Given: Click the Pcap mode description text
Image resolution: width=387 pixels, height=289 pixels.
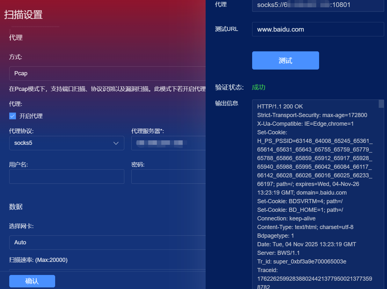Looking at the screenshot, I should [107, 89].
